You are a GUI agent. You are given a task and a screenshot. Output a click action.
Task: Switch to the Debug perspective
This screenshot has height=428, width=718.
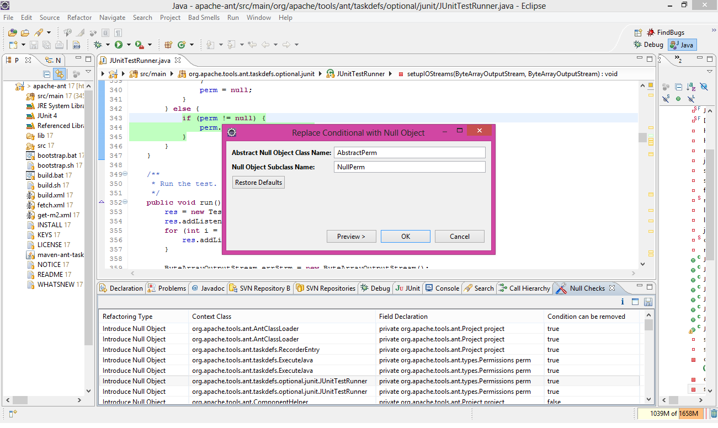[x=648, y=45]
